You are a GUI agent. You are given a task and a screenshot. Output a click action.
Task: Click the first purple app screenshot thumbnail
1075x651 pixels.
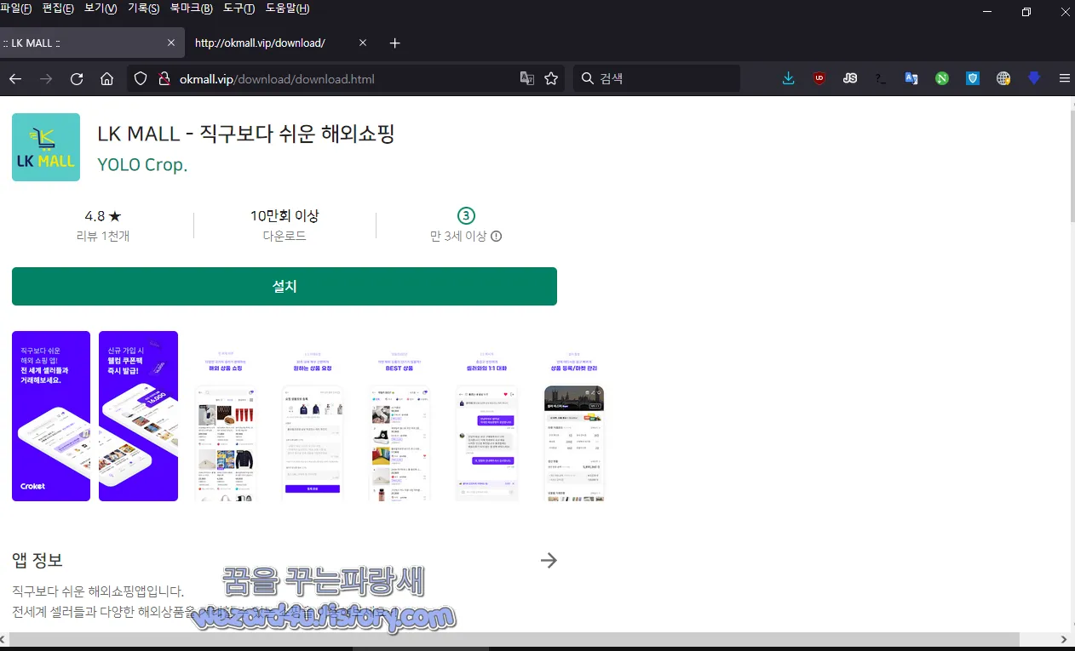[50, 415]
